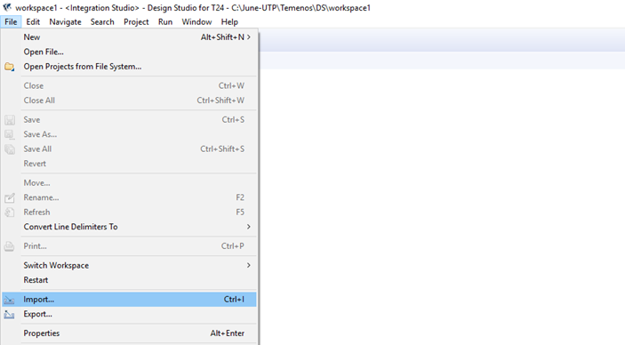Screen dimensions: 625x345
Task: Open the Window menu
Action: point(196,22)
